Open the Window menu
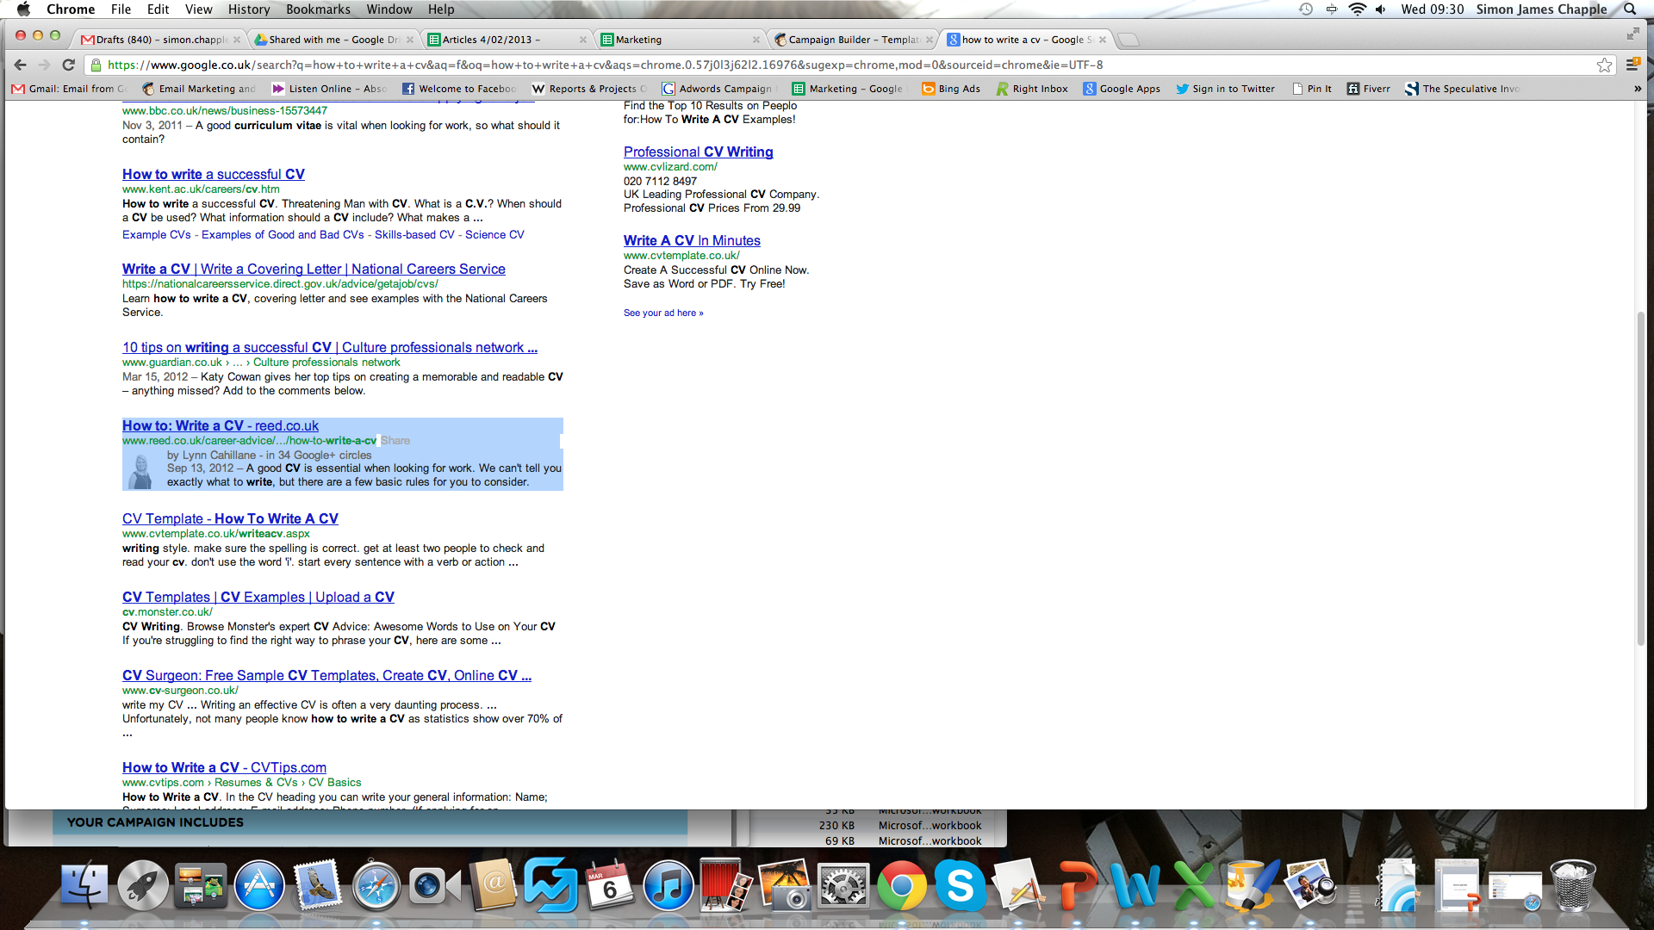Screen dimensions: 1654x930 pyautogui.click(x=389, y=9)
